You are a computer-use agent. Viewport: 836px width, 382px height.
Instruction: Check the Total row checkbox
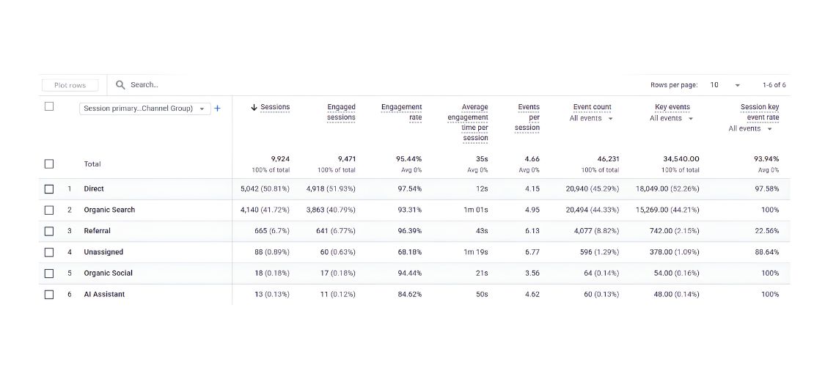coord(49,164)
